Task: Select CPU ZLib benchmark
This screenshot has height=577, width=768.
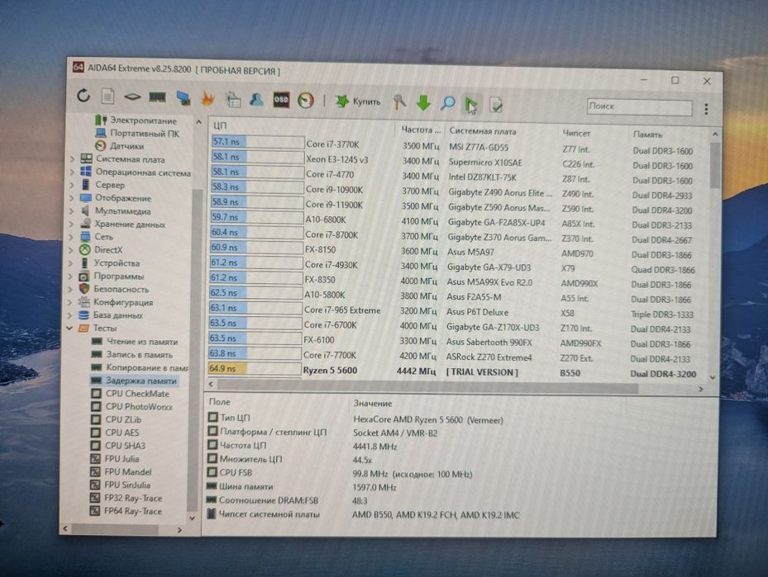Action: (x=116, y=419)
